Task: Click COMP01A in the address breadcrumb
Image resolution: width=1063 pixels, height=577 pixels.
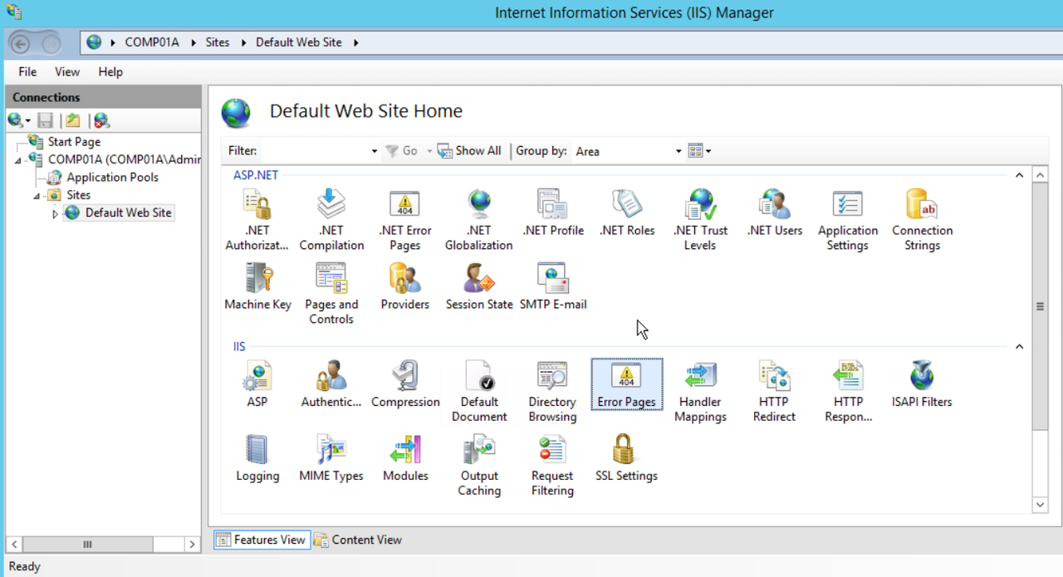Action: (x=152, y=42)
